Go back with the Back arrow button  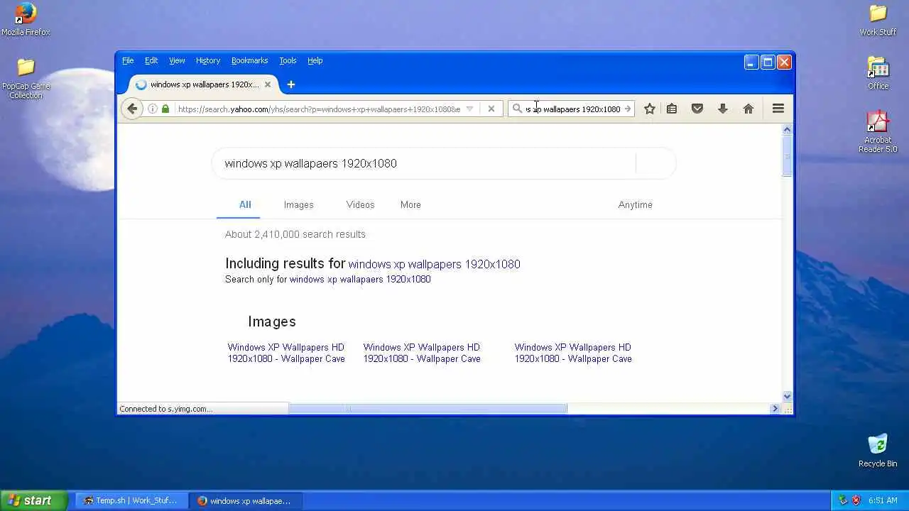(132, 109)
